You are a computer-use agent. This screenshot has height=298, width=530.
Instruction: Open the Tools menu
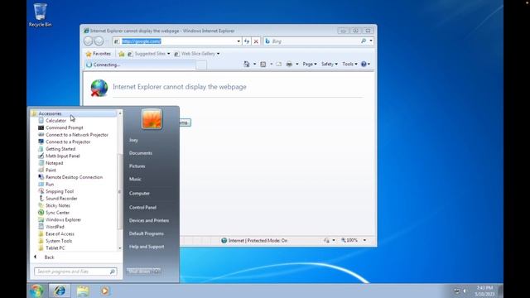pos(349,65)
